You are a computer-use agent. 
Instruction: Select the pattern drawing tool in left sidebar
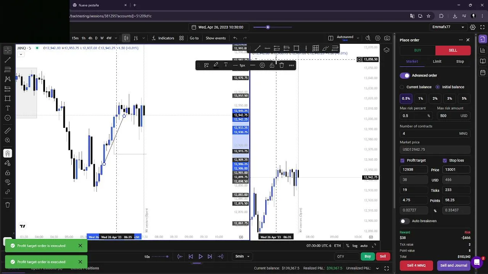click(x=8, y=79)
